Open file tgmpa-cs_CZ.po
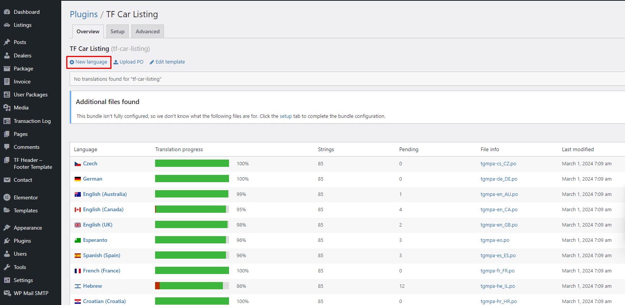The height and width of the screenshot is (305, 625). [x=498, y=163]
